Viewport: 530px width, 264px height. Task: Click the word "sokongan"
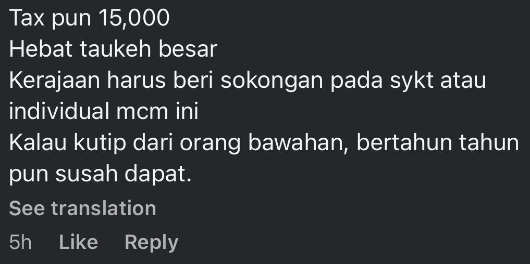click(x=272, y=81)
